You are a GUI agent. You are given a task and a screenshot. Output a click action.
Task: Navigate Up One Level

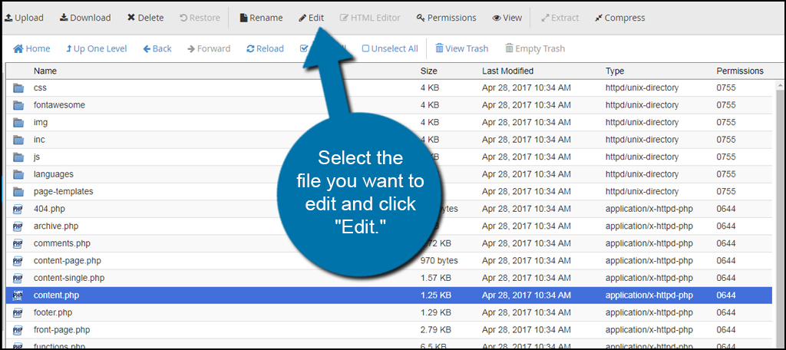point(96,48)
